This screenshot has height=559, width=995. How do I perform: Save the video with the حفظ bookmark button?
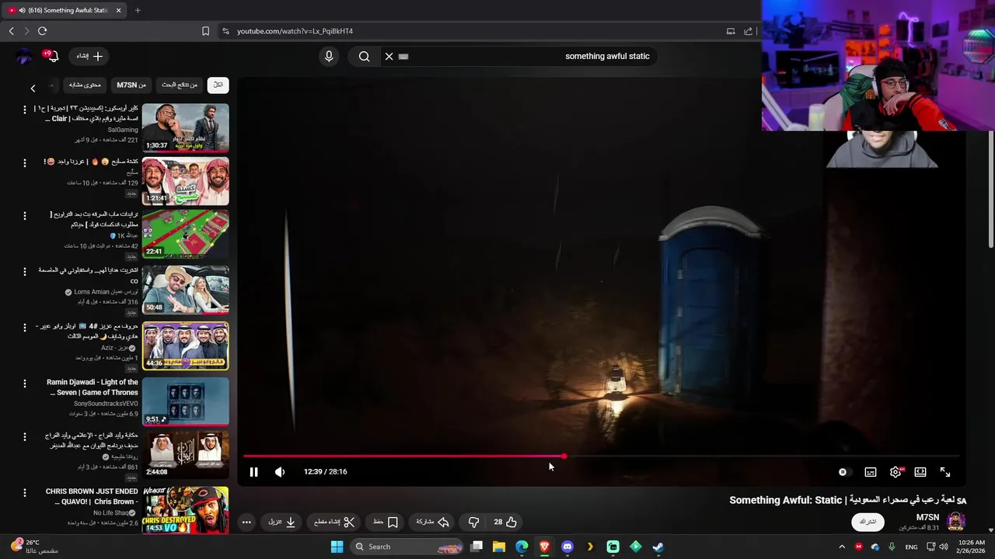tap(386, 522)
